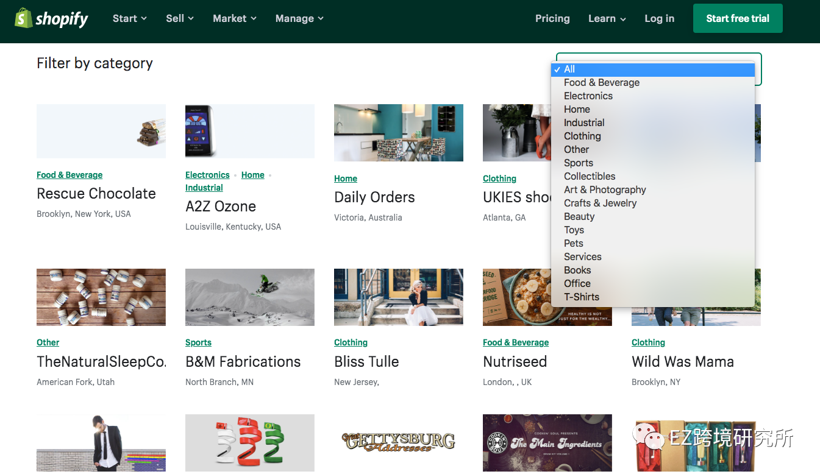Open TheNaturalSleepCo store title
The height and width of the screenshot is (474, 820).
(x=101, y=362)
